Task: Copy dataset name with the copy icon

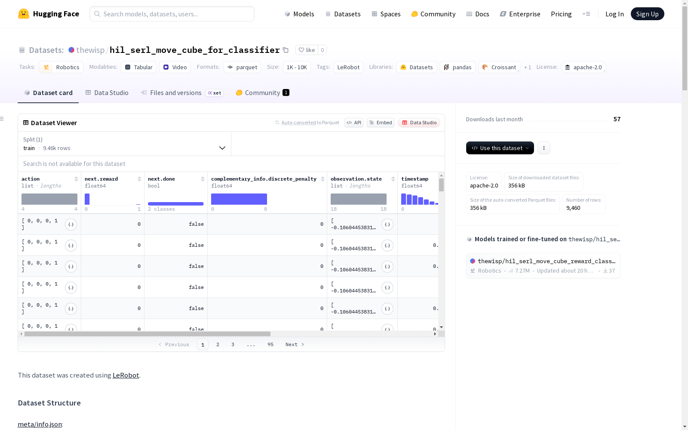Action: (286, 50)
